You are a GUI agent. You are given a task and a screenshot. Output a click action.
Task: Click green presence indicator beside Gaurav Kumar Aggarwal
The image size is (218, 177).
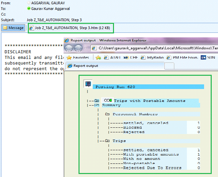(x=29, y=8)
